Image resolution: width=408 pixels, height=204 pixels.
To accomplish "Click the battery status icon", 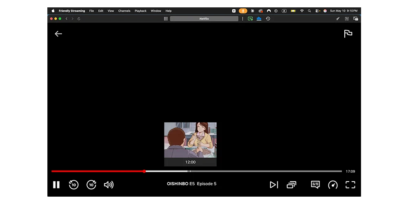I will (293, 11).
